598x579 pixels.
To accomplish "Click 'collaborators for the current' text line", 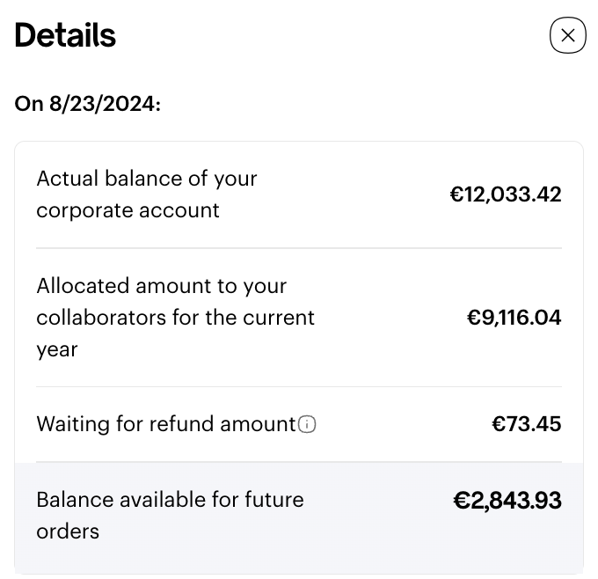I will click(175, 318).
